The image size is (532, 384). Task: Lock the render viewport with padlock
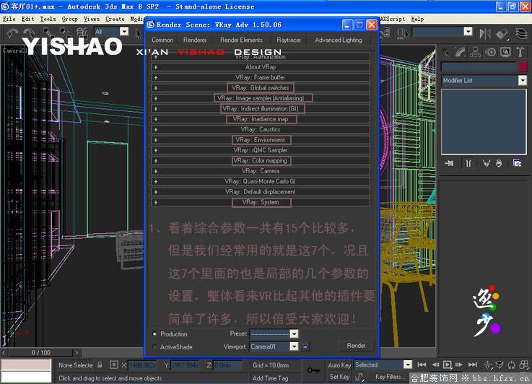[305, 346]
